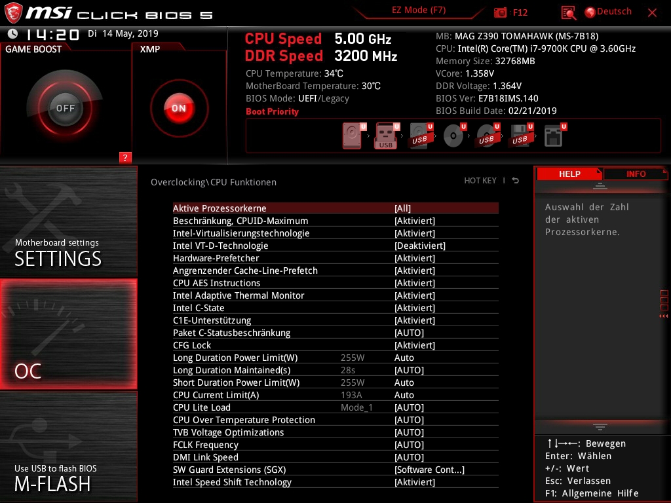Click the Overclocking\CPU Funktionen breadcrumb
The image size is (671, 503).
[214, 182]
